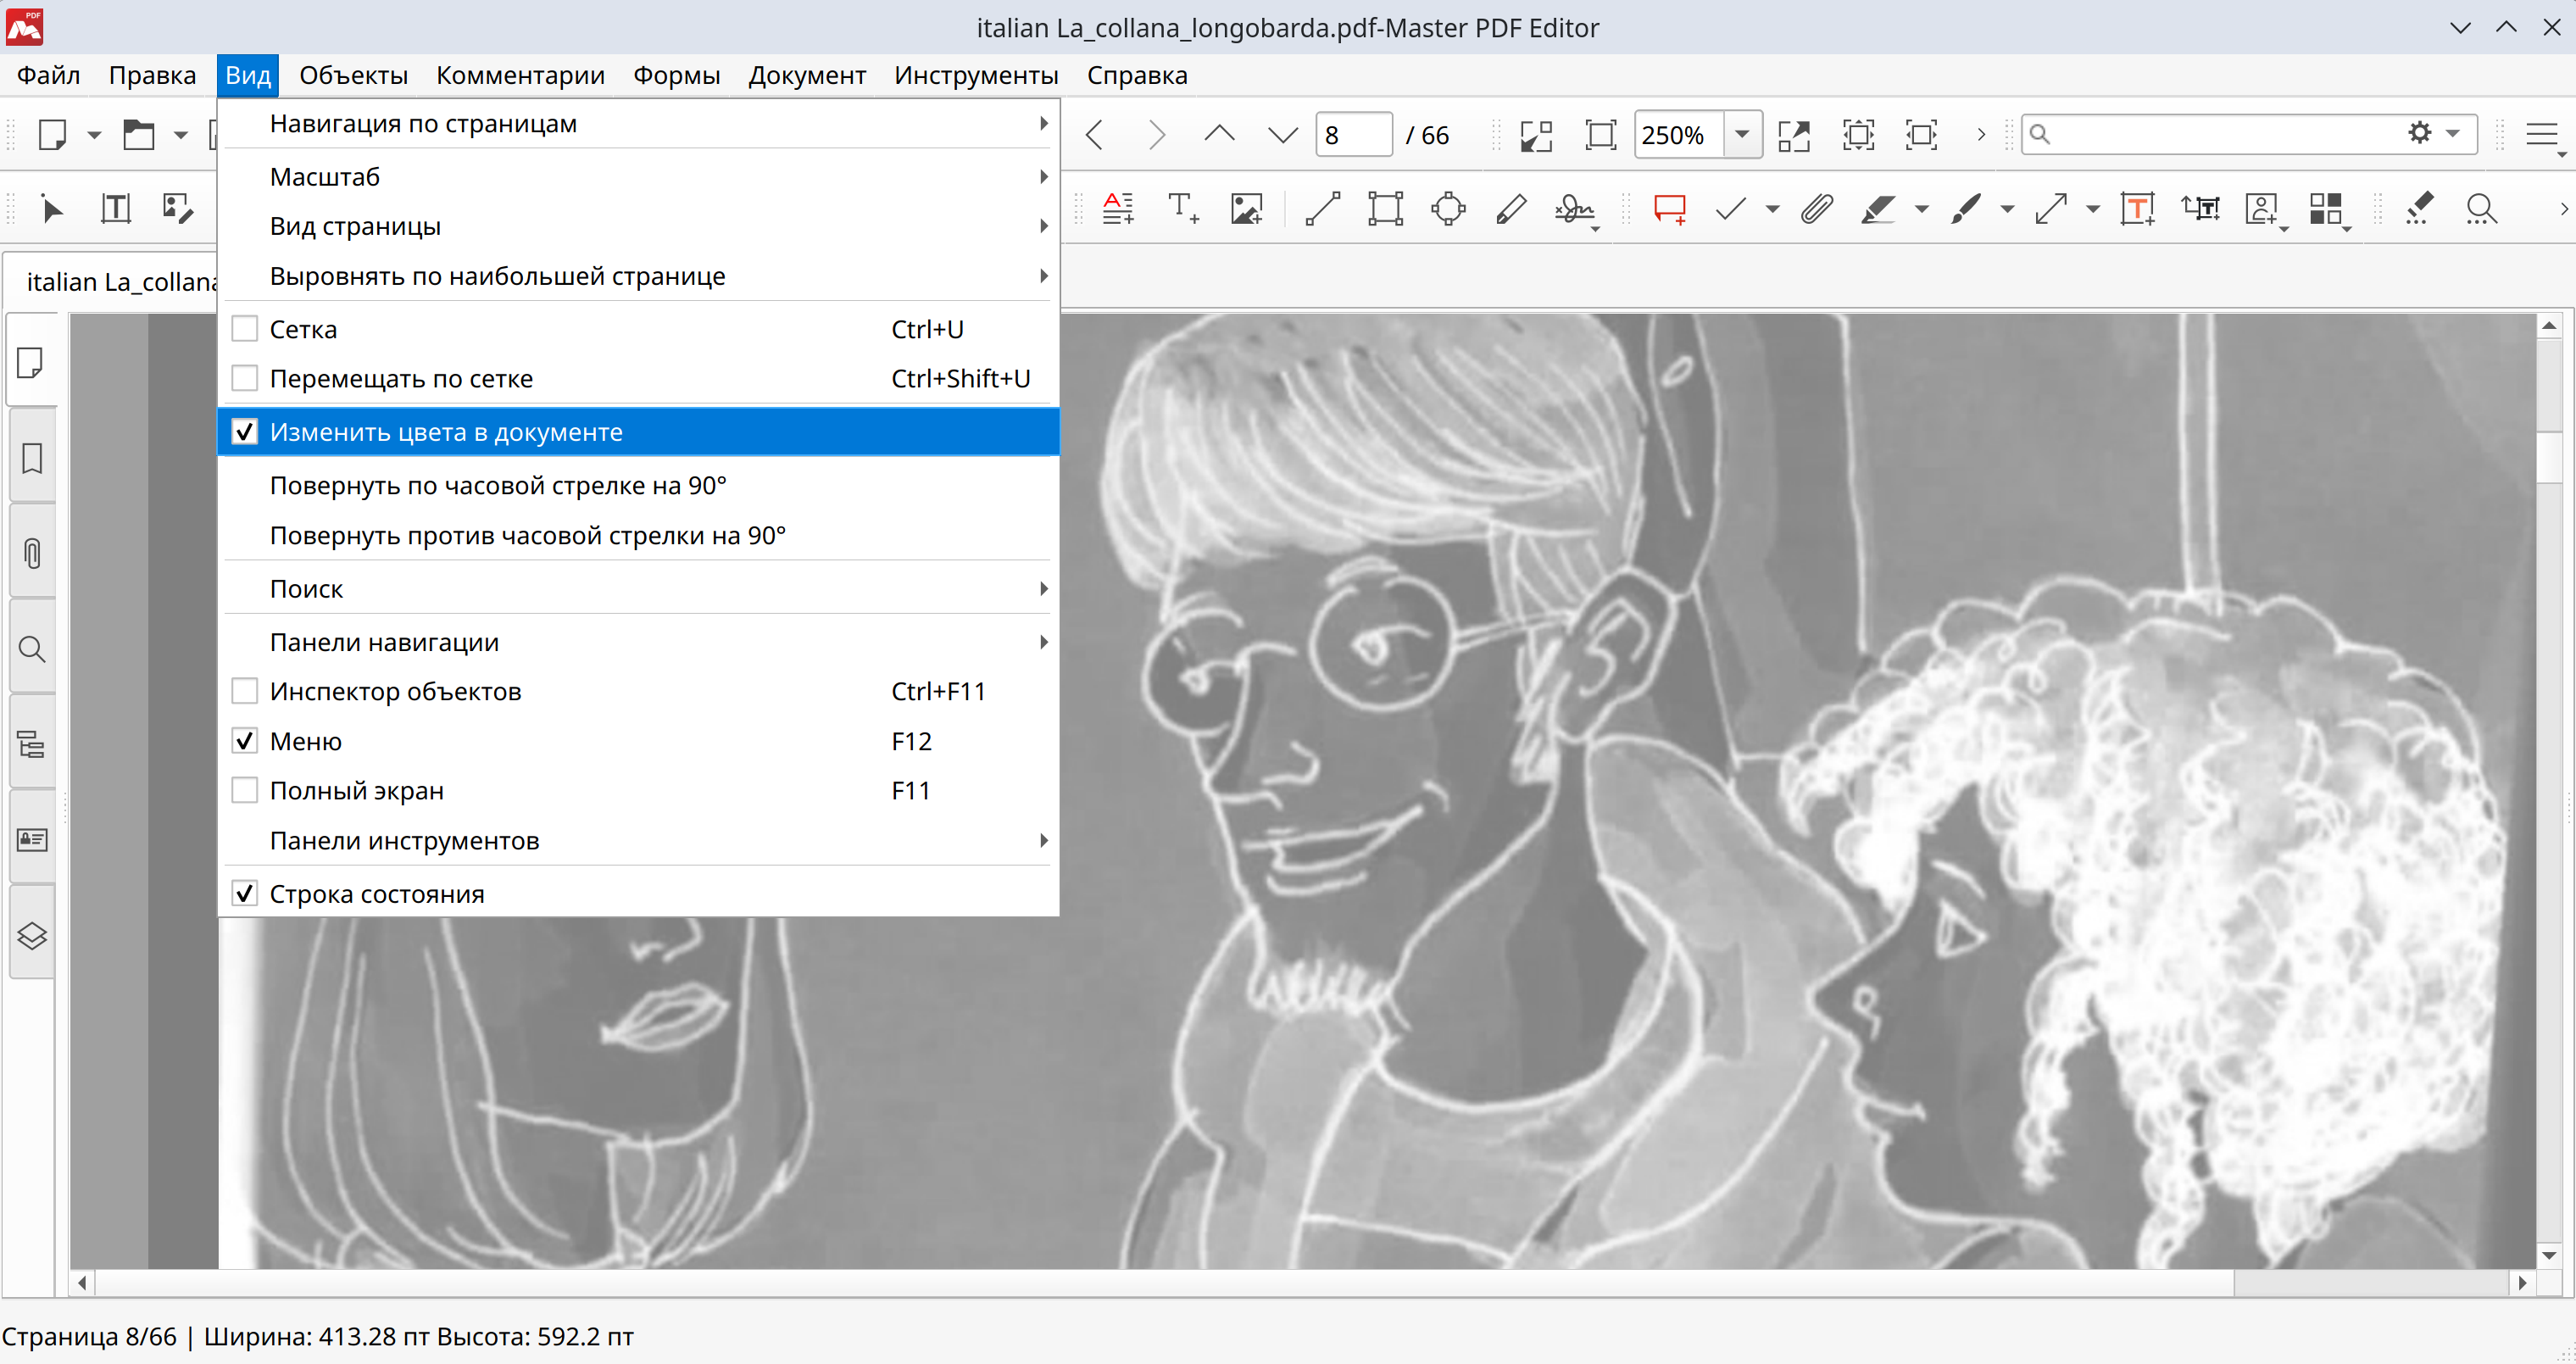Open the Объекты menu

pyautogui.click(x=353, y=75)
